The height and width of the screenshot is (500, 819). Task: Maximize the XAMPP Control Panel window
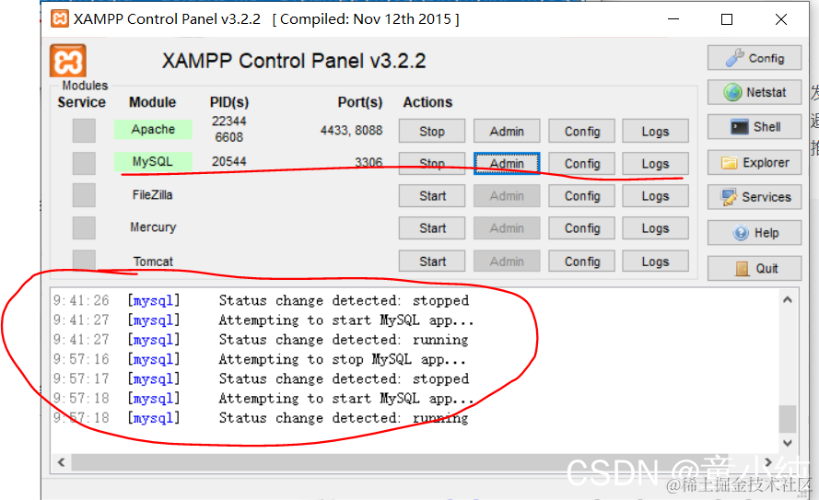click(727, 19)
